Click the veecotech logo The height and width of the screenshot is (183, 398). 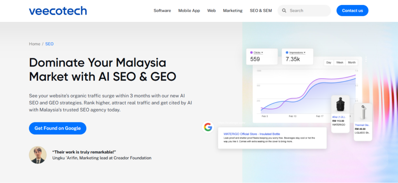click(58, 10)
